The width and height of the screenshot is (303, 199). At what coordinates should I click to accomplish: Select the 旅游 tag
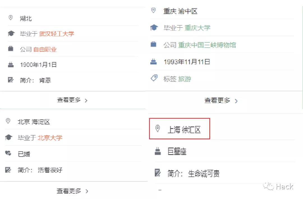point(185,79)
